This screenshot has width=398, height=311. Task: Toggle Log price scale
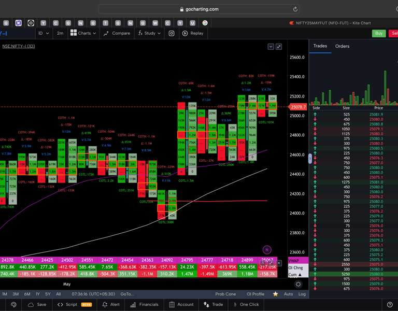tap(302, 294)
